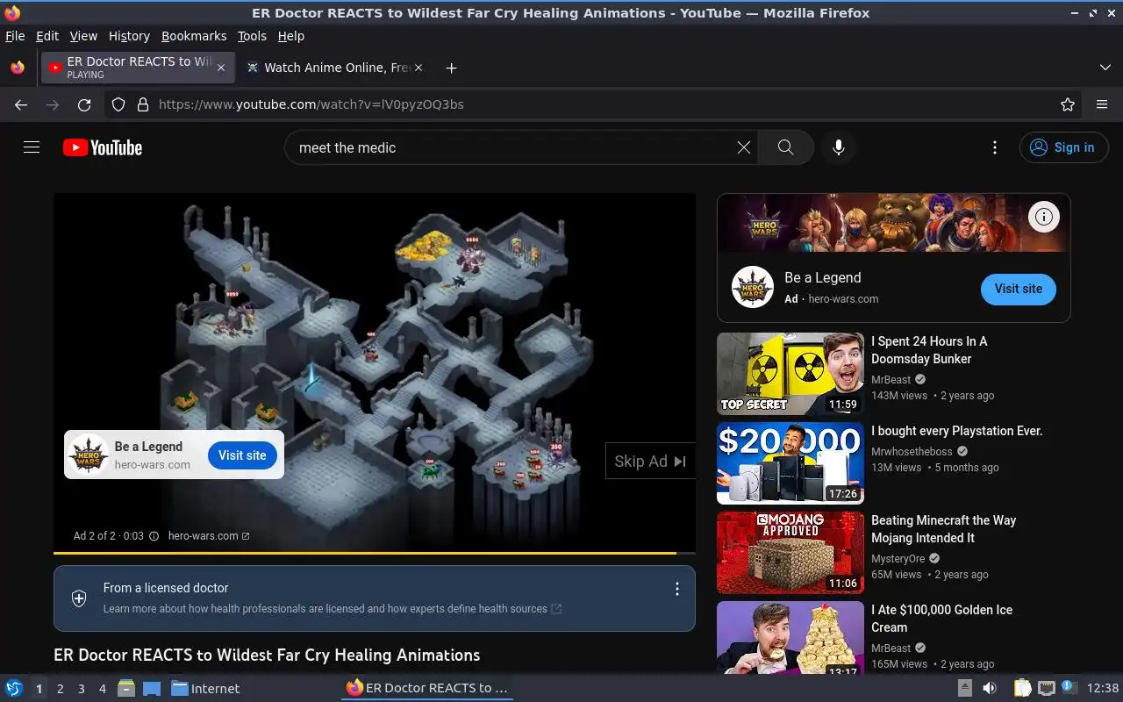This screenshot has width=1123, height=702.
Task: Close the Watch Anime Online tab
Action: [418, 68]
